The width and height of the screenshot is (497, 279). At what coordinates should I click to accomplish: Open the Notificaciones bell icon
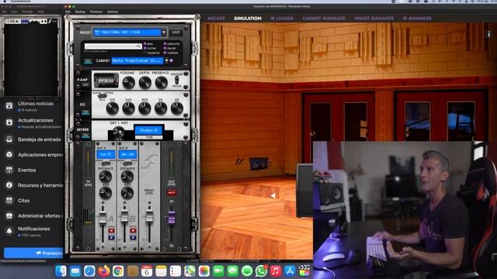[9, 231]
